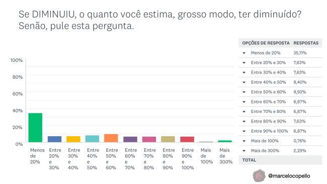
Task: Select the red 'Entre 90% e 100%' bar
Action: point(187,139)
